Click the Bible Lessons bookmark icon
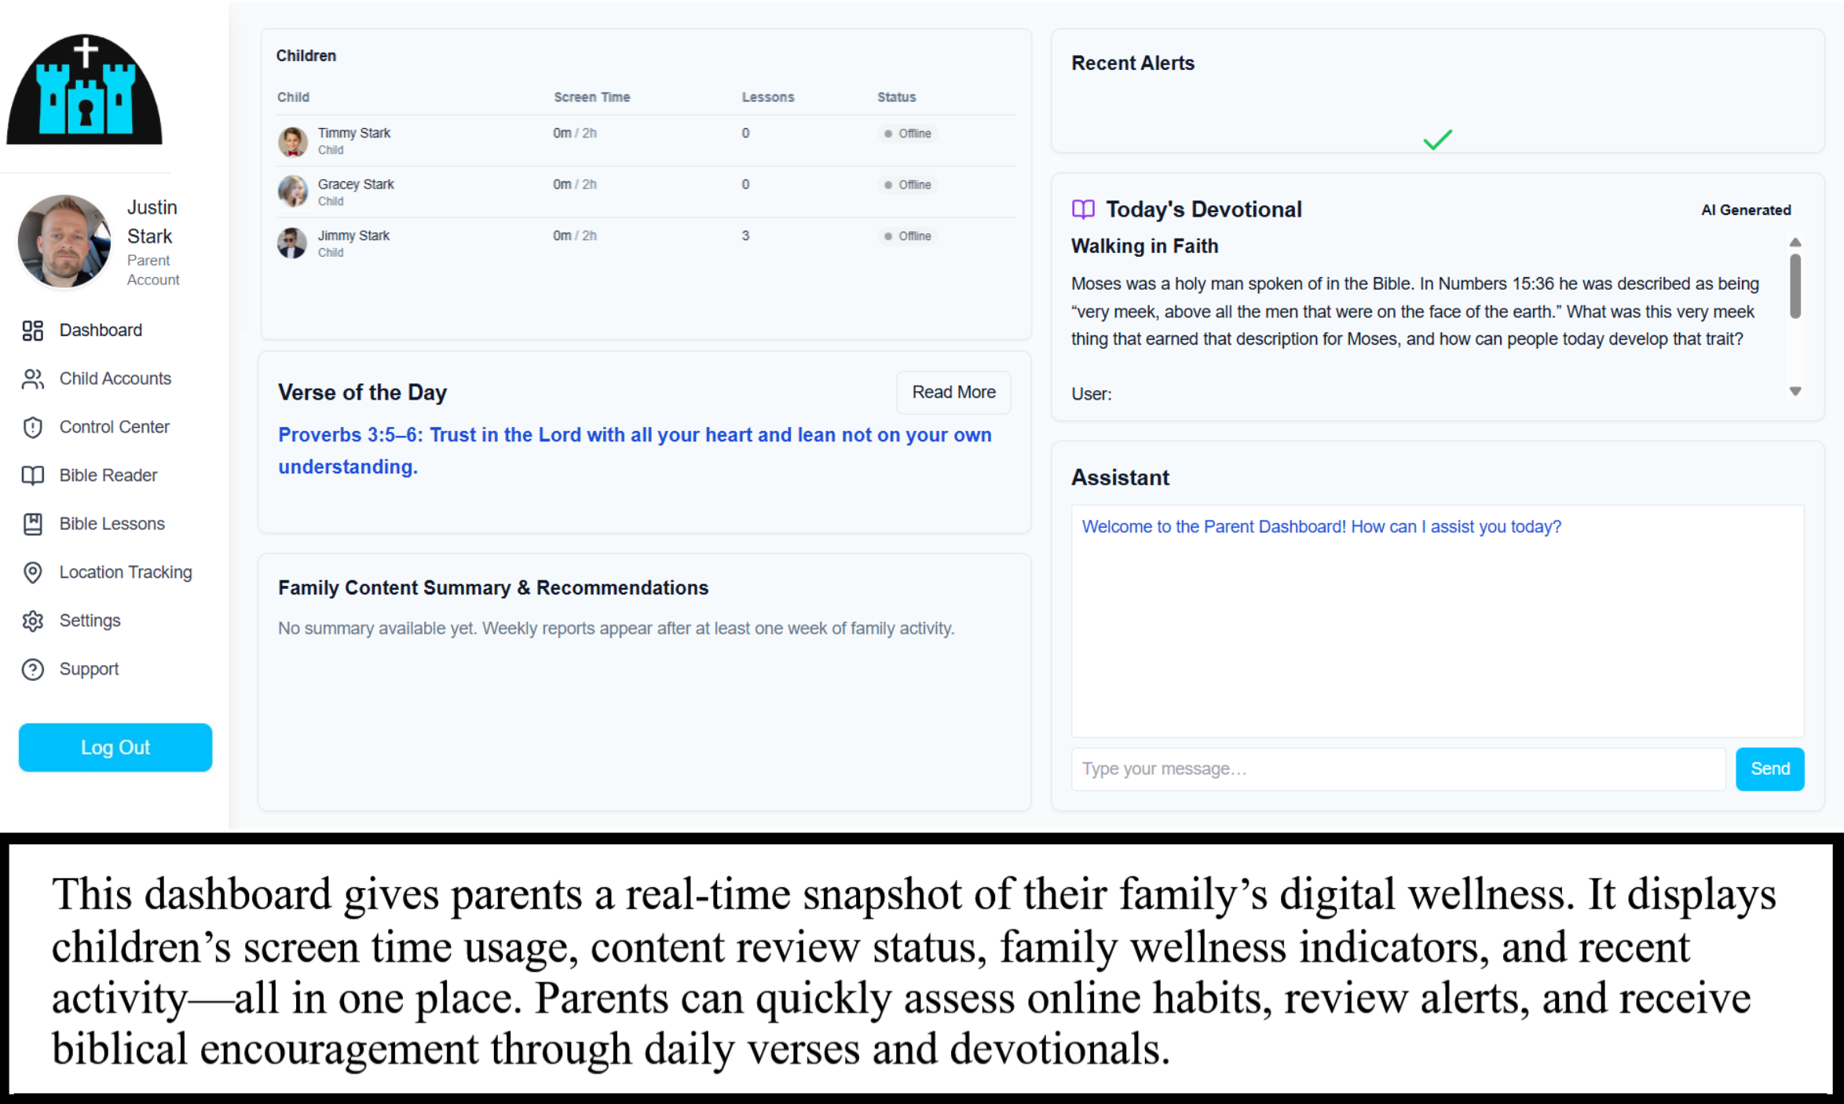Screen dimensions: 1844x1104 tap(32, 524)
